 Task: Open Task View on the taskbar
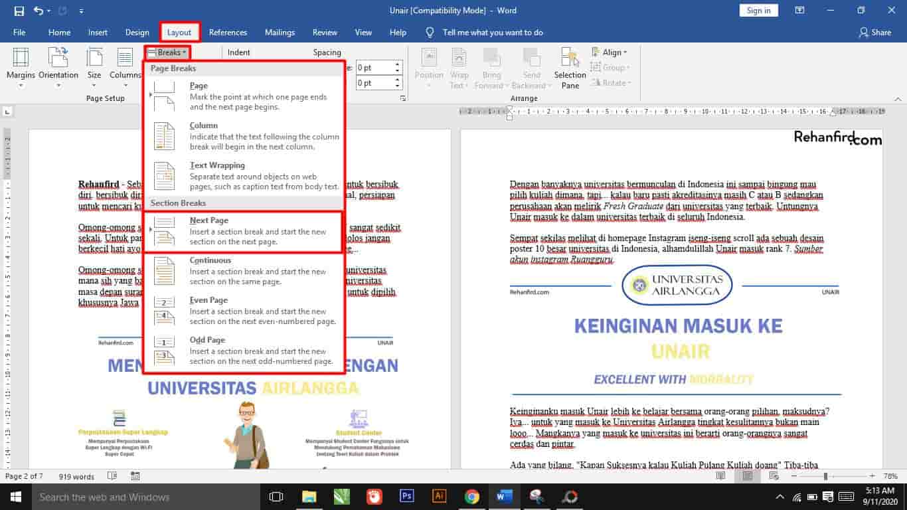click(276, 497)
